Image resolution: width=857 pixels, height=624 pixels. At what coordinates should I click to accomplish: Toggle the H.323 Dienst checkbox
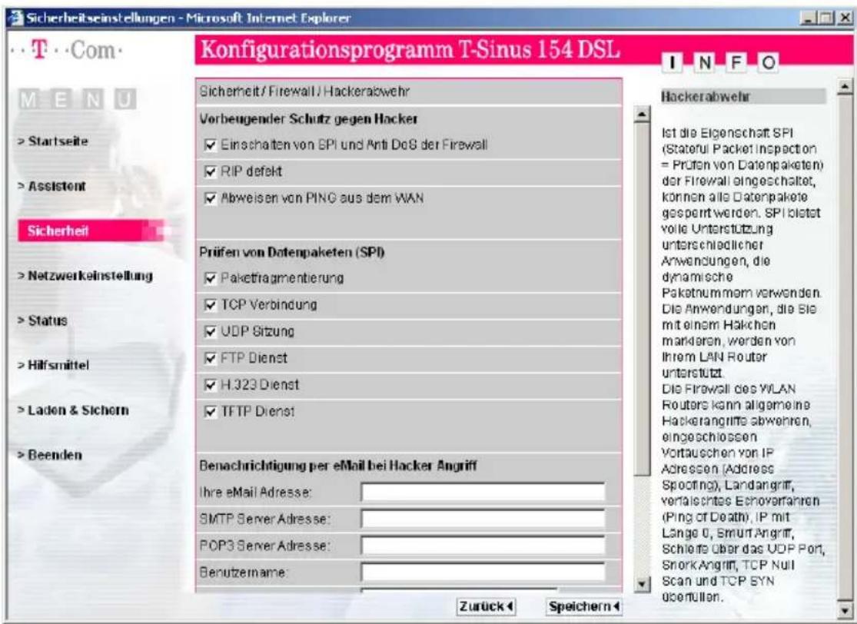211,385
